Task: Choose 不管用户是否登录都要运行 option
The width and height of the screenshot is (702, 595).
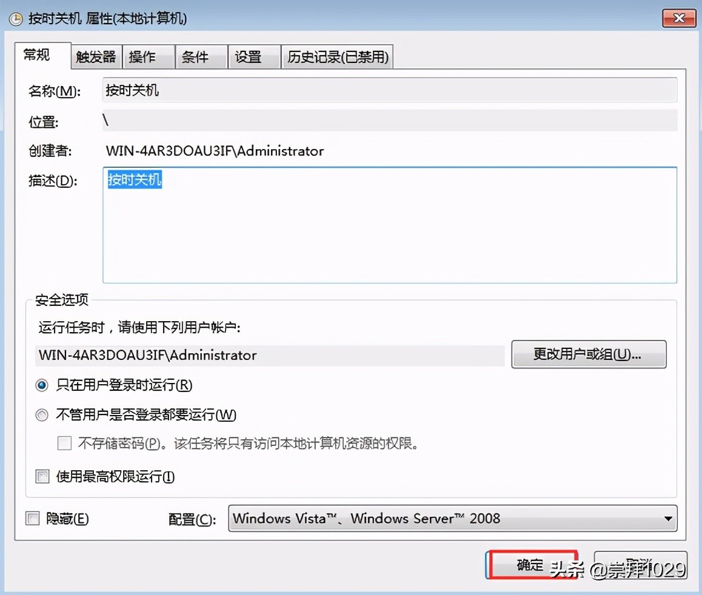Action: click(41, 415)
